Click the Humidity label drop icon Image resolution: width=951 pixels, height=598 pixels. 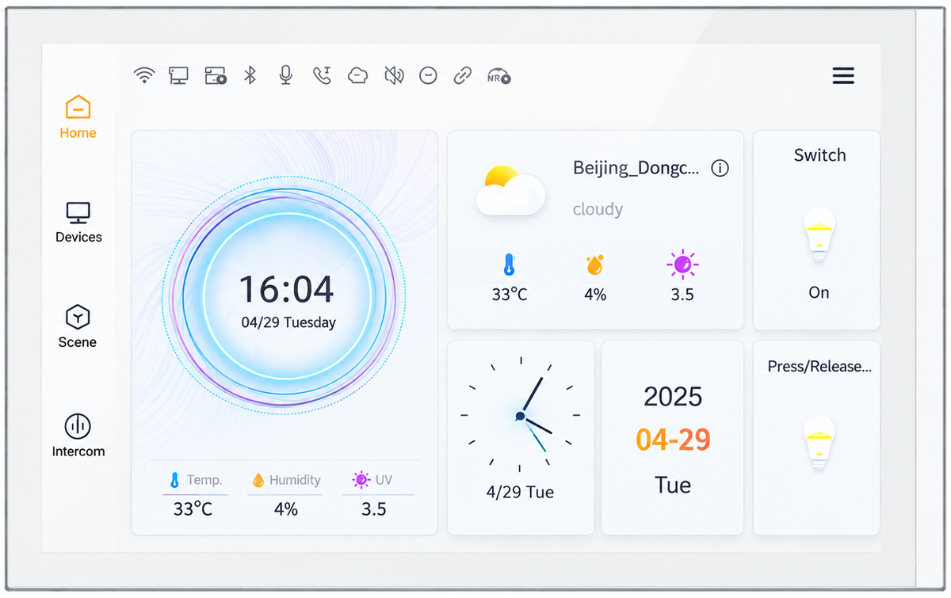point(258,480)
